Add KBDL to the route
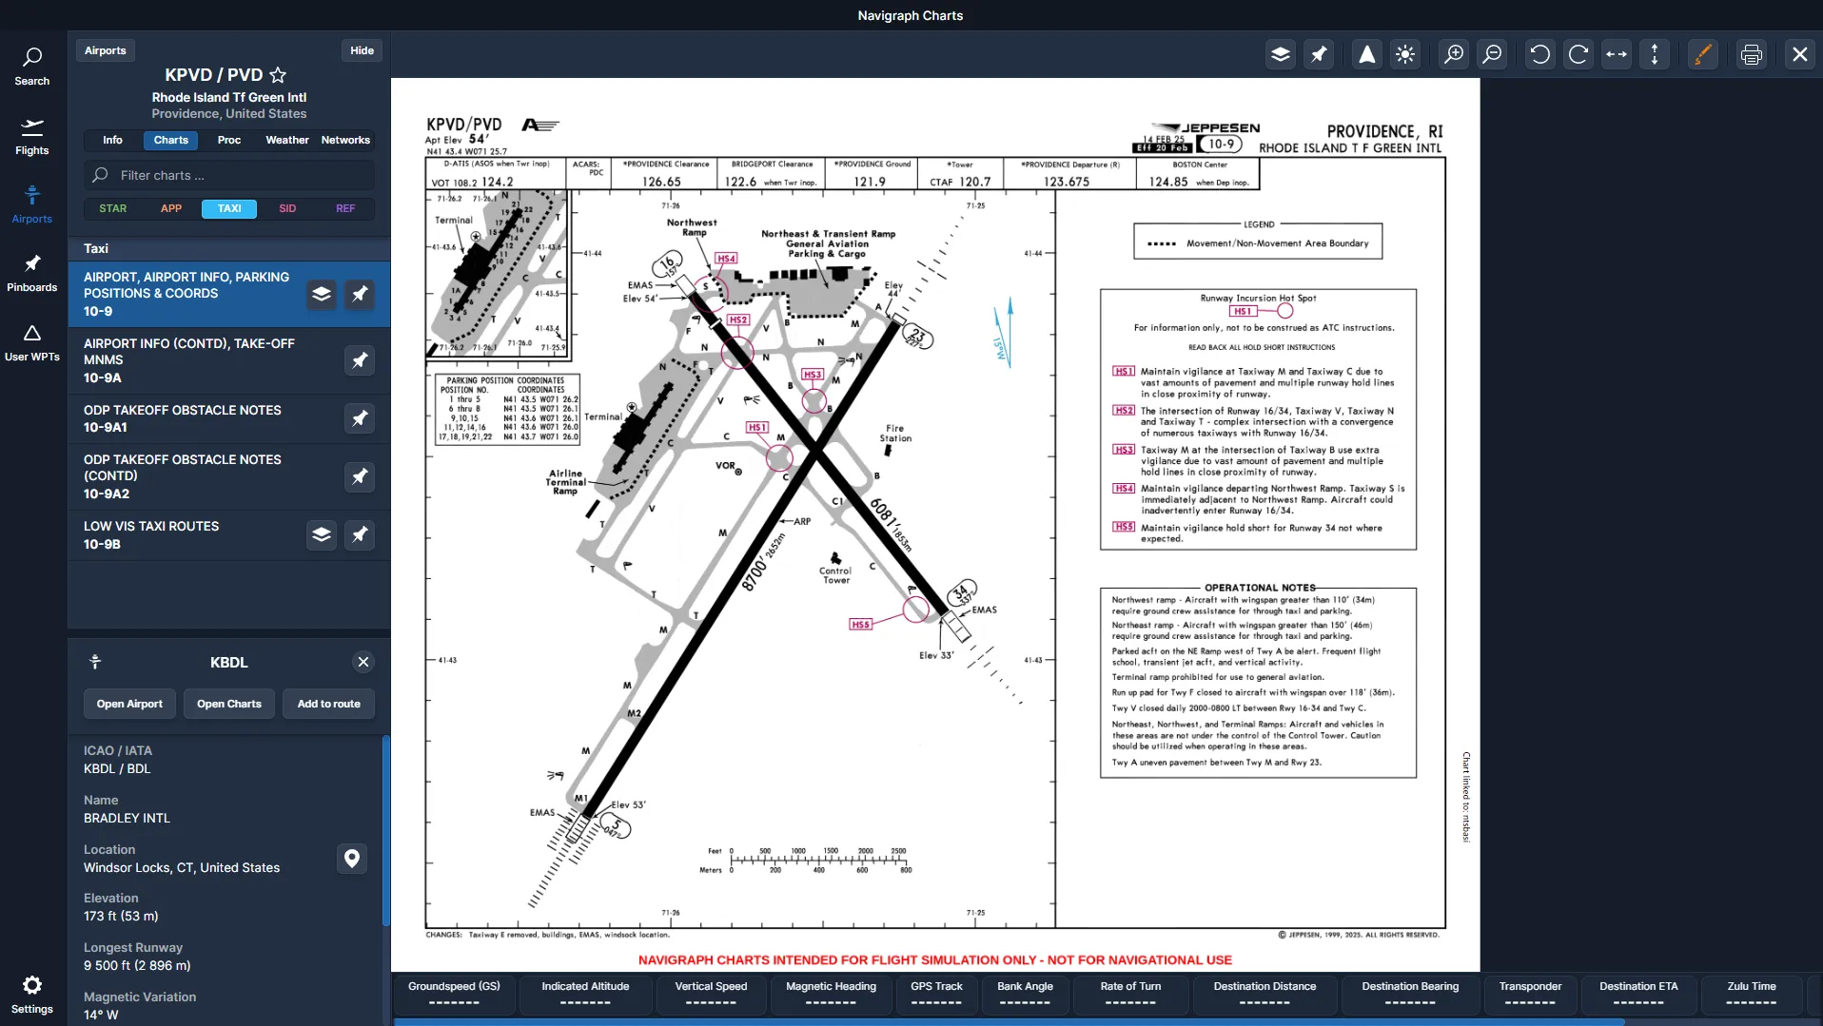Screen dimensions: 1823x1026 [x=327, y=704]
